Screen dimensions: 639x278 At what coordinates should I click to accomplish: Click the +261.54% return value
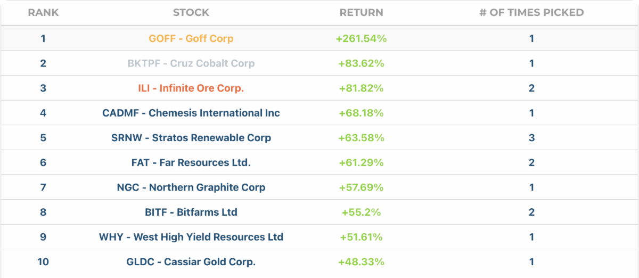(361, 39)
